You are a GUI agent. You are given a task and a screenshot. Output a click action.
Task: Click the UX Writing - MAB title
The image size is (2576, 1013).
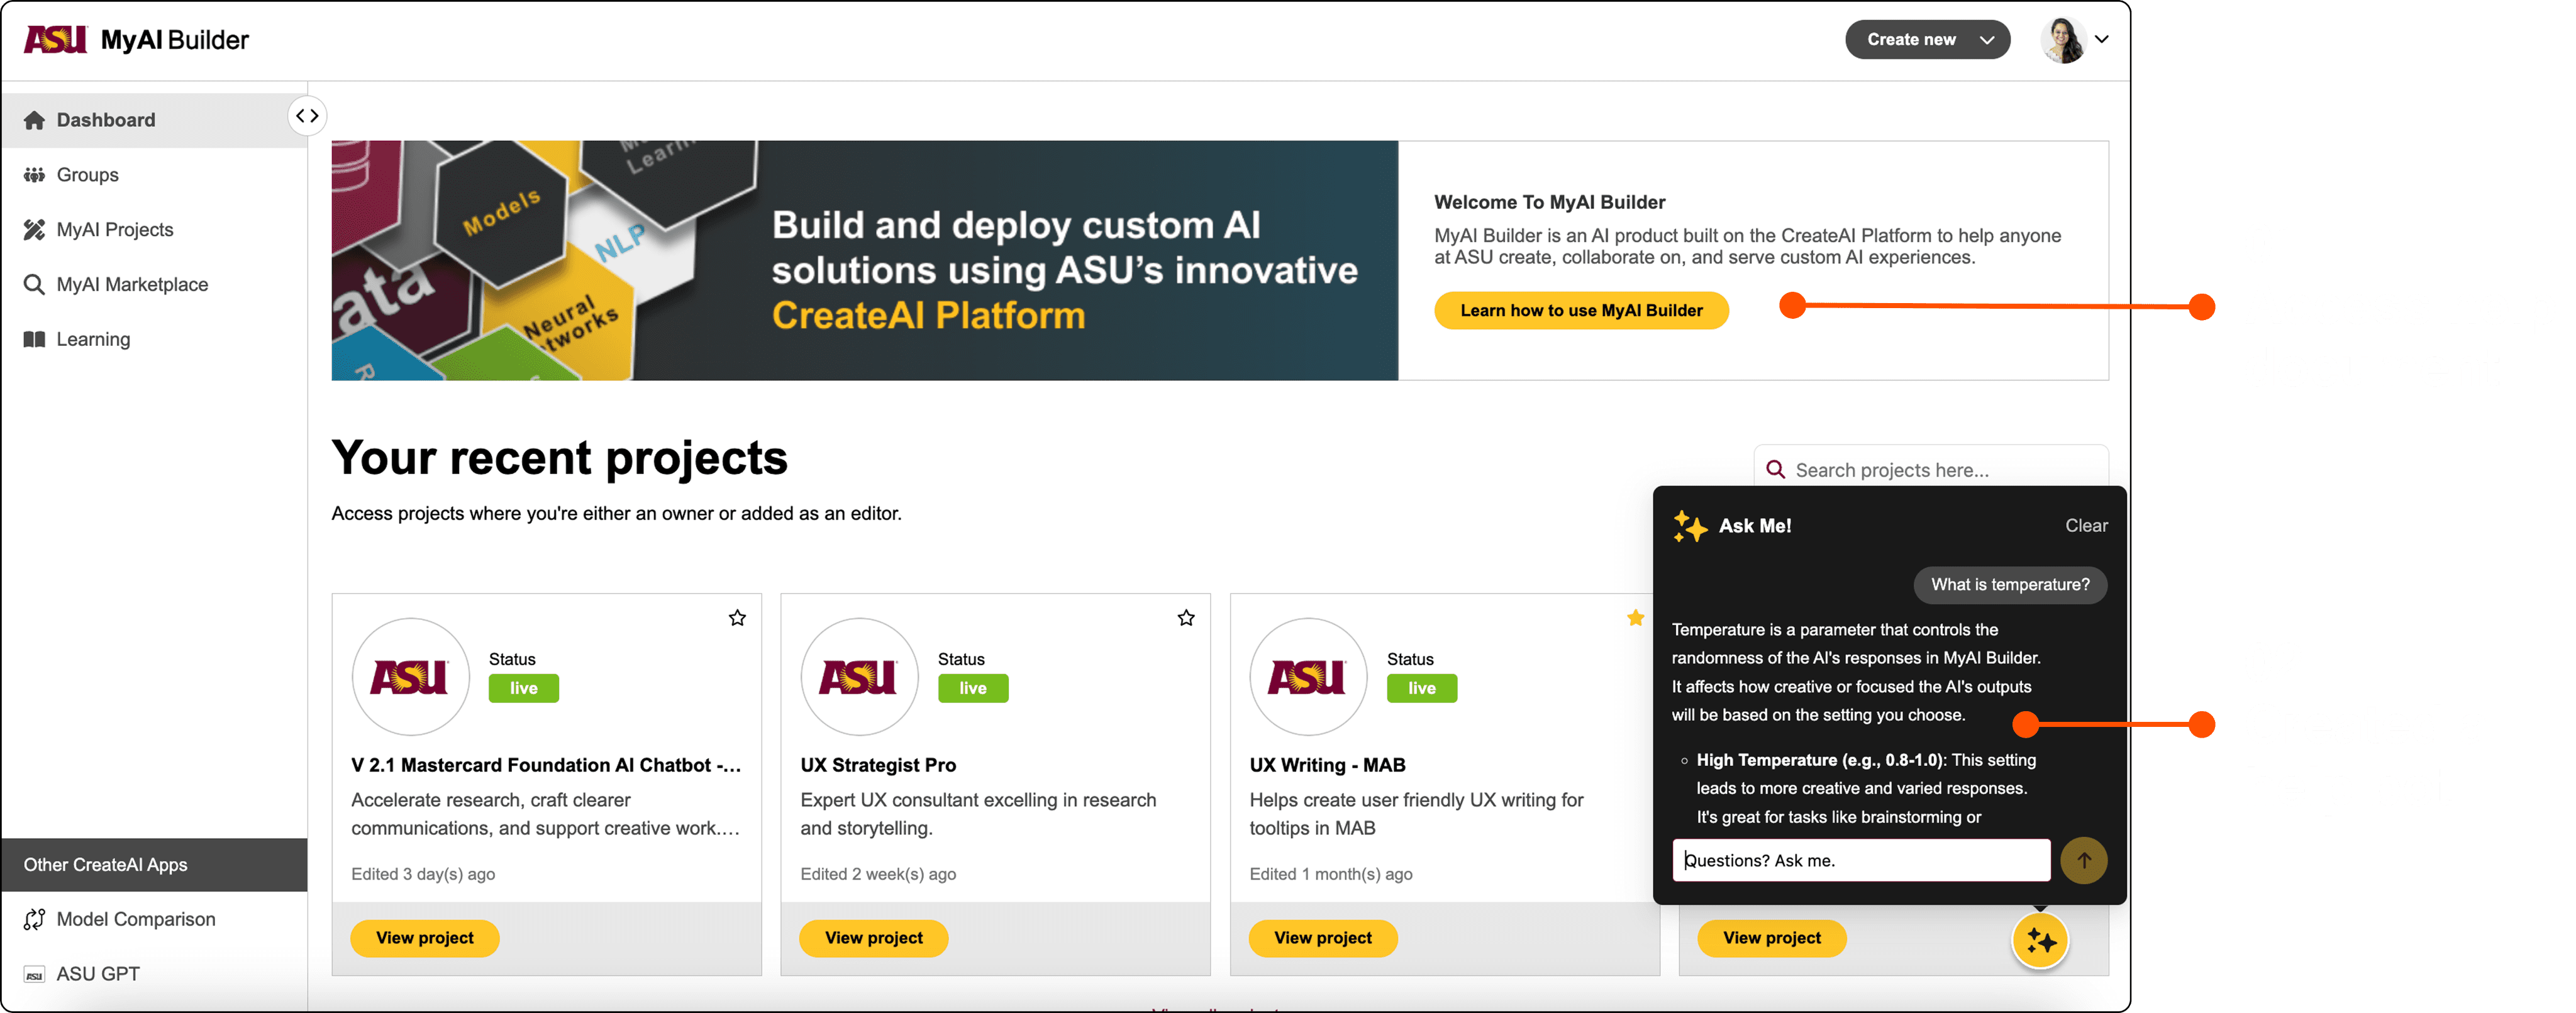coord(1327,765)
